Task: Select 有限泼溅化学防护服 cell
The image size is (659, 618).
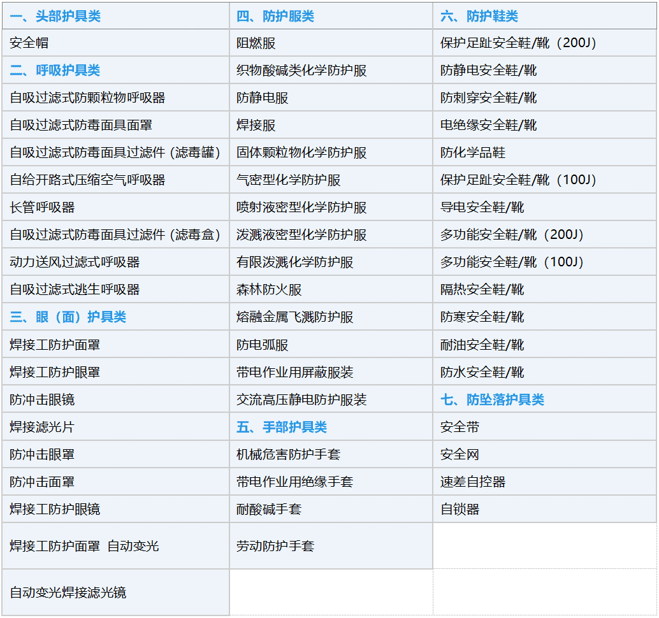Action: [x=331, y=262]
